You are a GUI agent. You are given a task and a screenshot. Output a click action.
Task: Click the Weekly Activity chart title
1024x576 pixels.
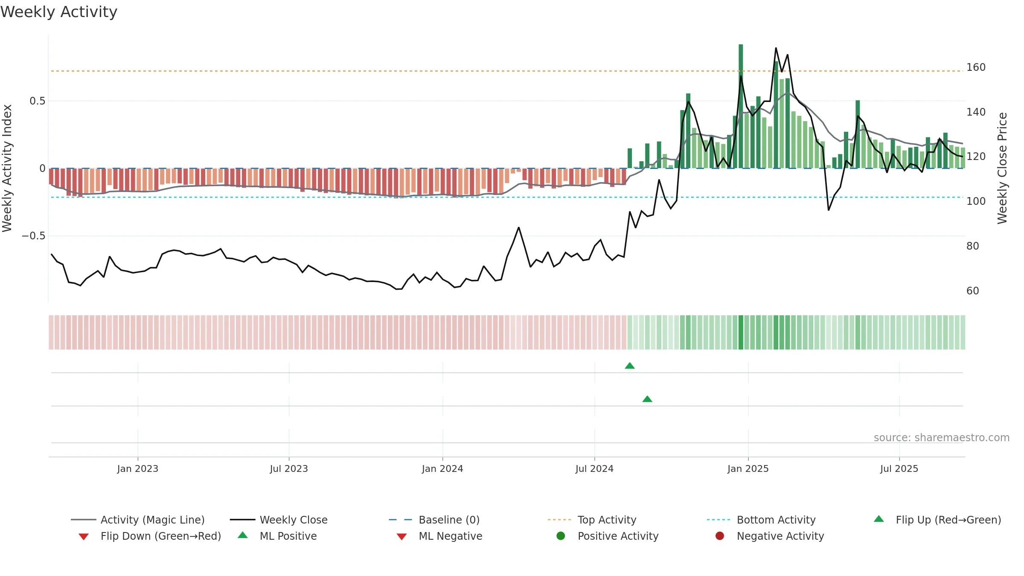tap(59, 12)
